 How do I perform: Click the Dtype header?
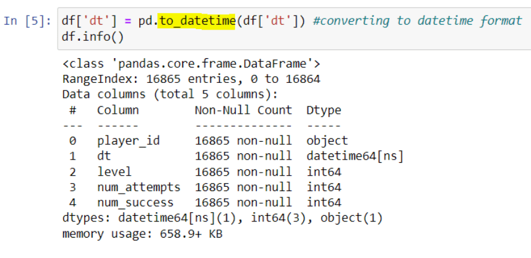pyautogui.click(x=323, y=110)
